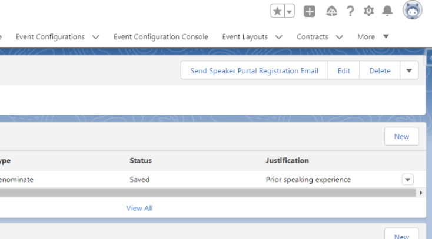This screenshot has width=432, height=239.
Task: Open the More navigation menu
Action: tap(373, 36)
